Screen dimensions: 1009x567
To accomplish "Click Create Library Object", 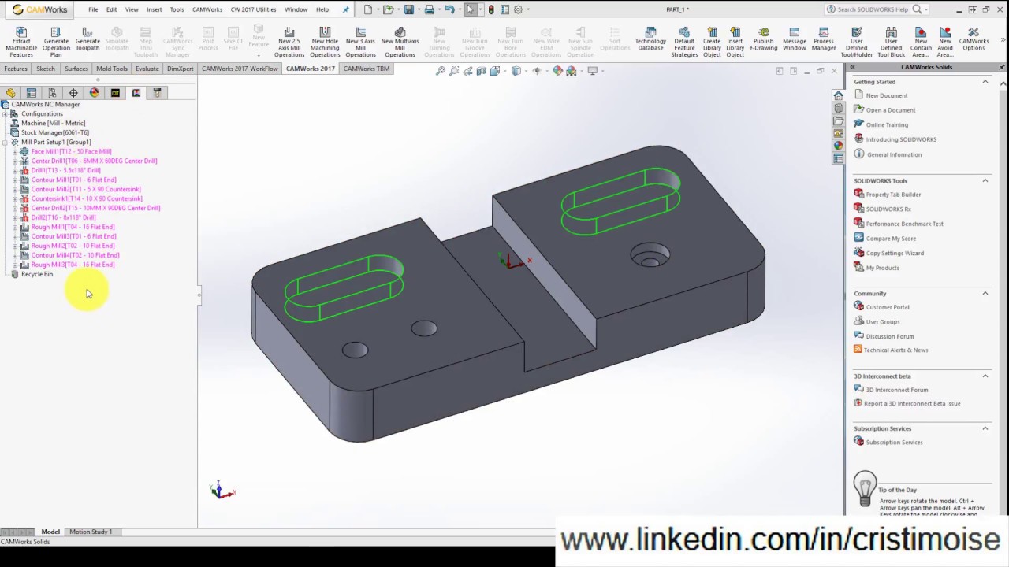I will click(712, 43).
